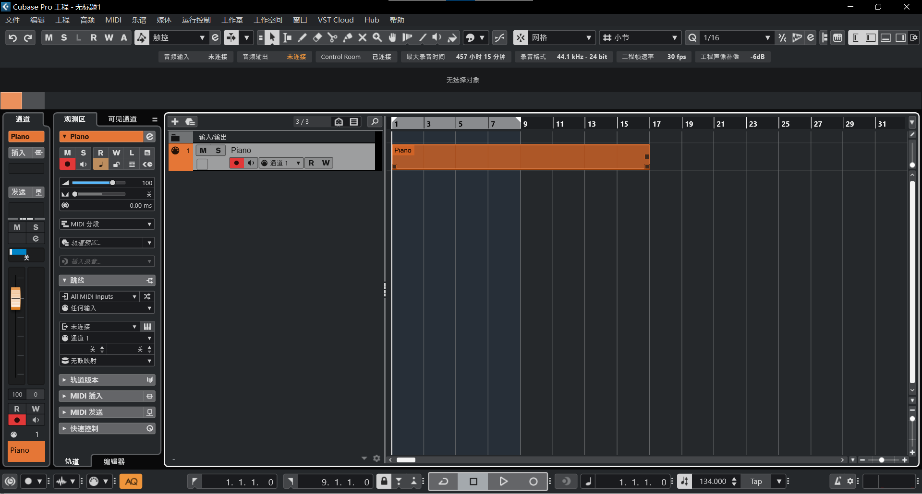Open the MIDI 分段 dropdown
The image size is (922, 494).
(x=107, y=224)
